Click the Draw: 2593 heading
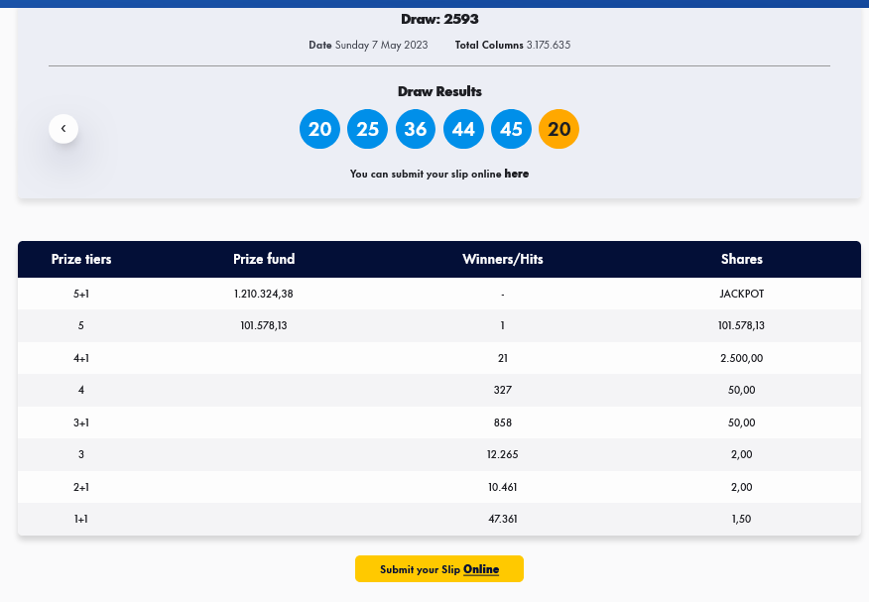 pos(439,19)
